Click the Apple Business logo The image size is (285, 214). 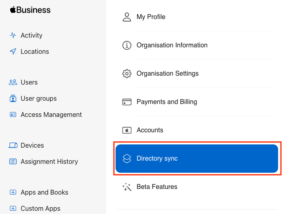[x=30, y=10]
